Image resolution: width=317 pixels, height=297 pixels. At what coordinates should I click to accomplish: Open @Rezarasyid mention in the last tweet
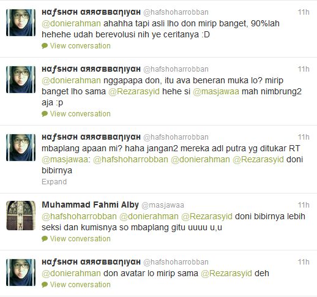click(x=226, y=273)
